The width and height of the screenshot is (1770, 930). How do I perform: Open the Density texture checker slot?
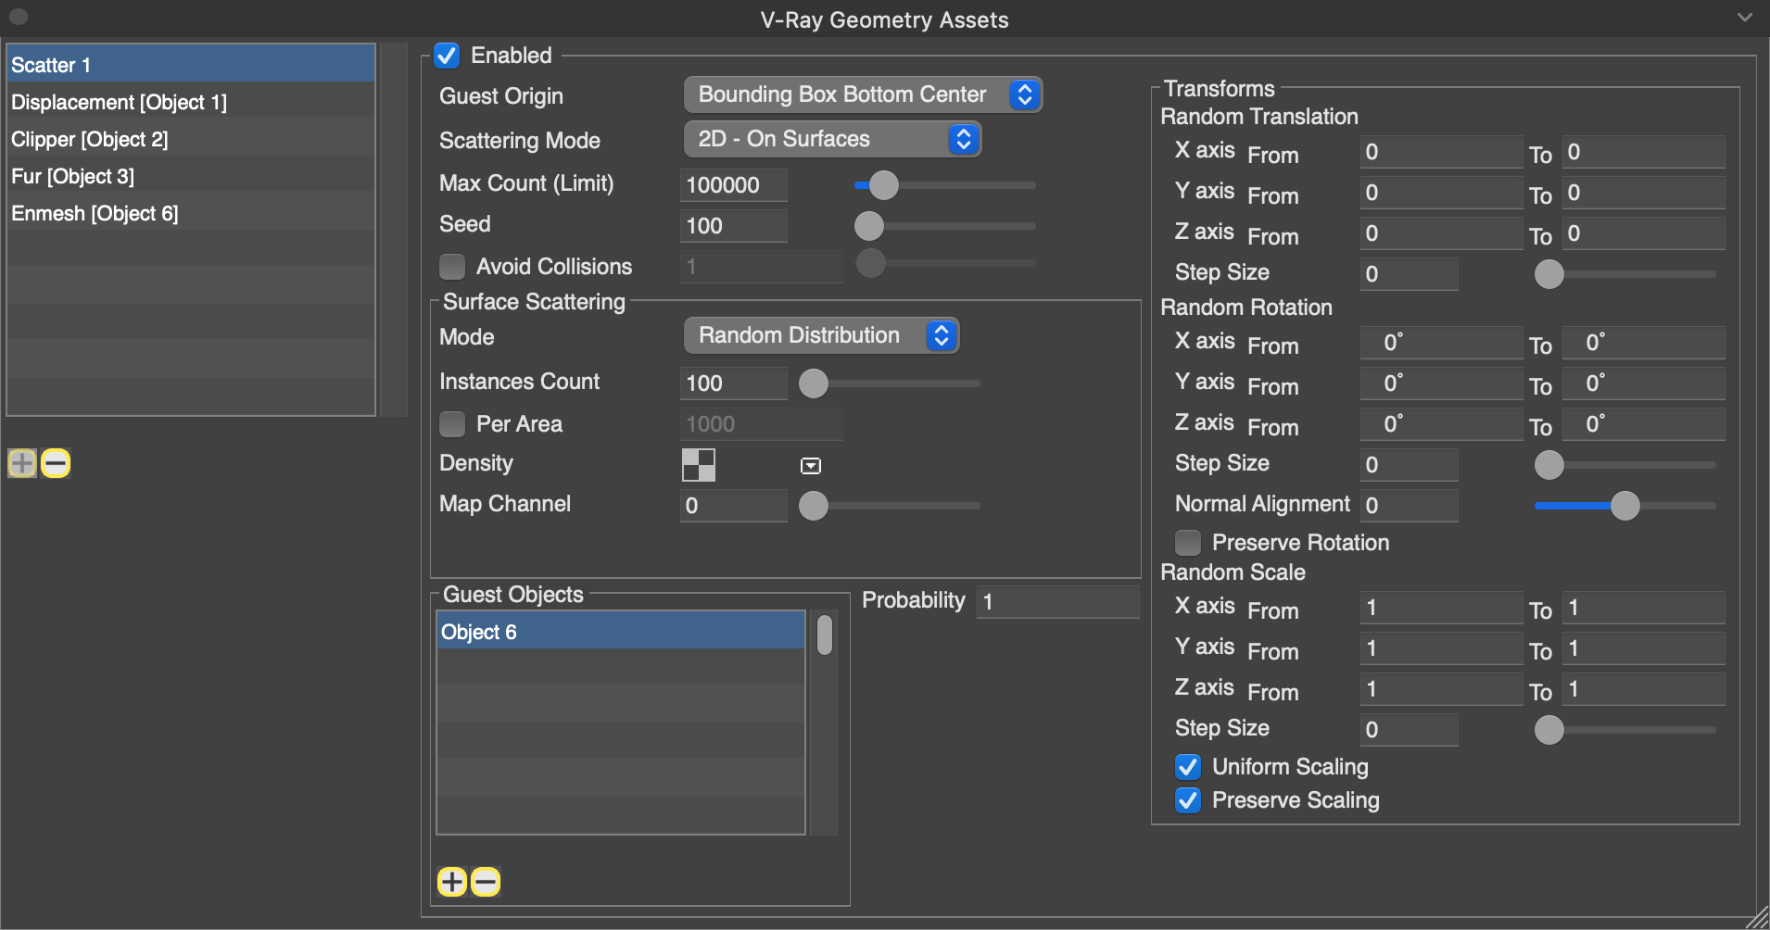pyautogui.click(x=699, y=465)
